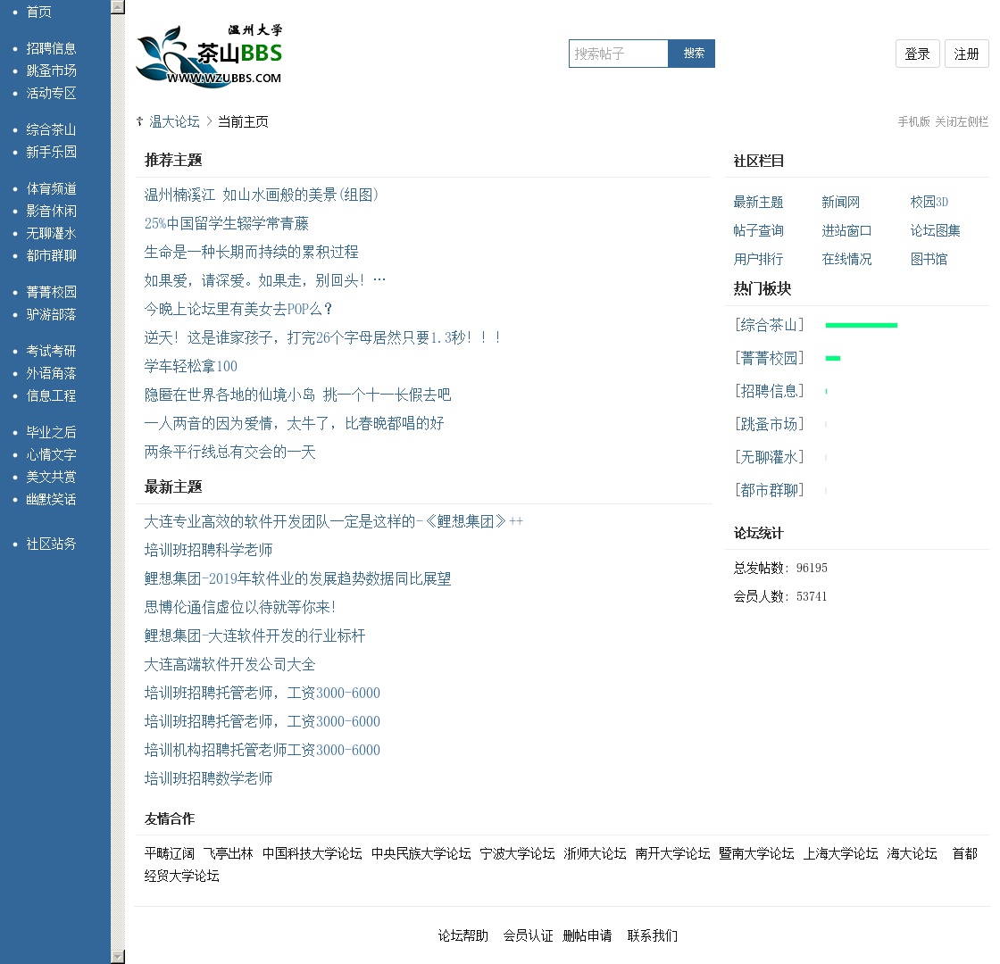Focus the 搜索帖子 search field
Viewport: 1000px width, 964px height.
[x=618, y=54]
